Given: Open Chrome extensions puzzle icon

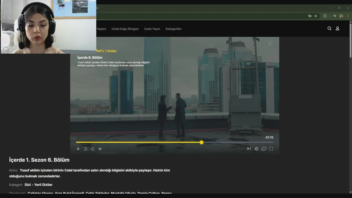Looking at the screenshot, I should [x=325, y=16].
